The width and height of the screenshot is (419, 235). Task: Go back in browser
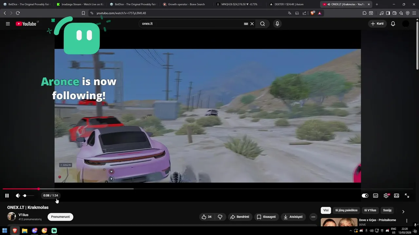[x=5, y=13]
